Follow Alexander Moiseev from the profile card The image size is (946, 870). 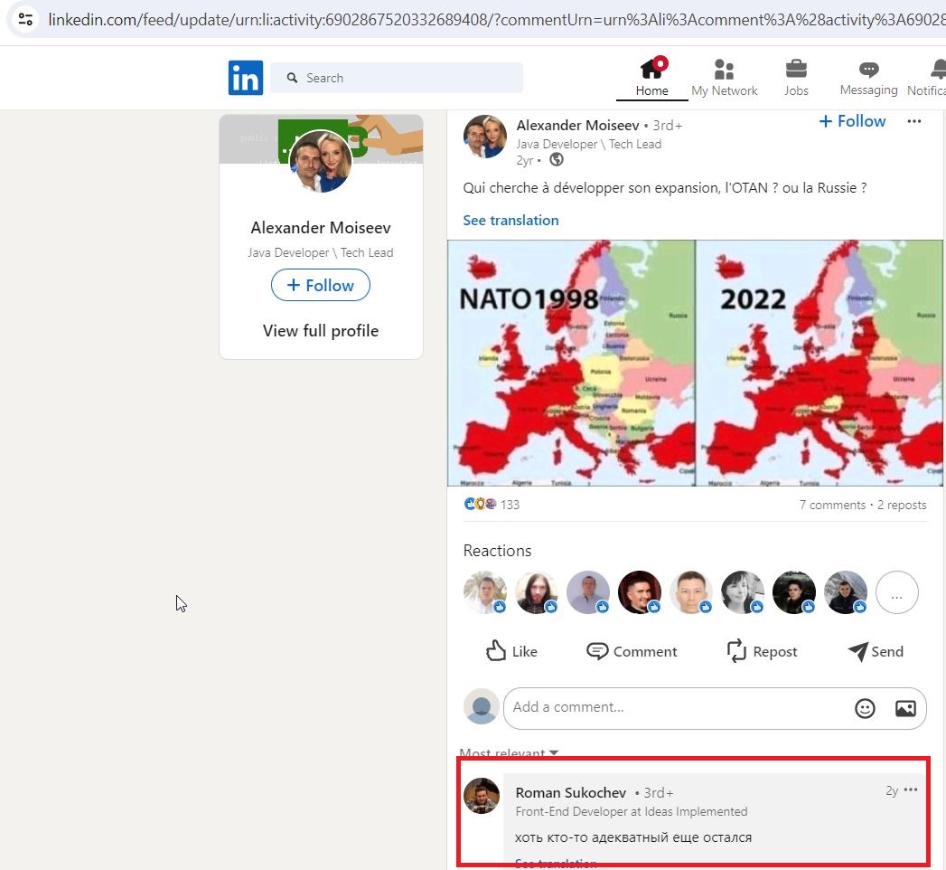321,285
